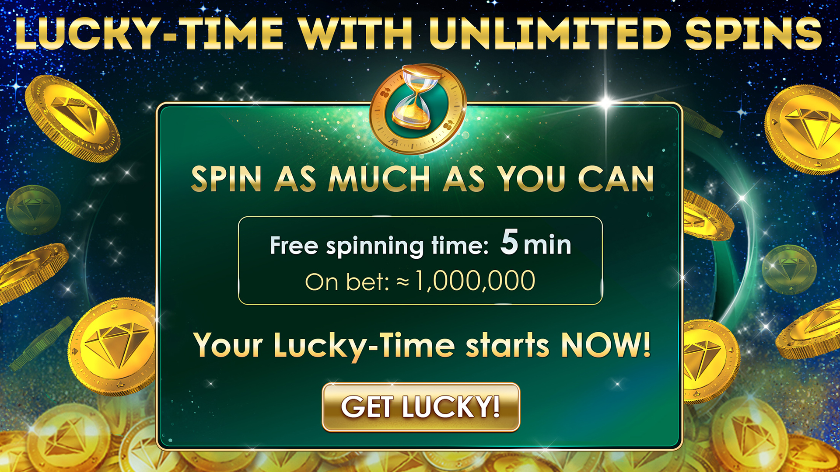Click the large diamond coin at top left

pos(72,118)
